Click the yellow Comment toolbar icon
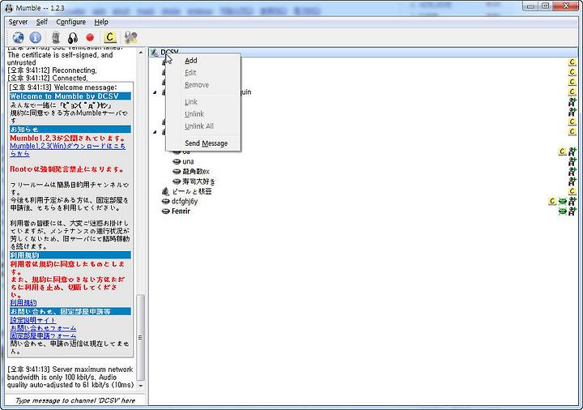 (109, 37)
